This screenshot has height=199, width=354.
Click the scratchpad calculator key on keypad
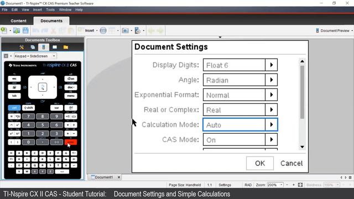(14, 87)
